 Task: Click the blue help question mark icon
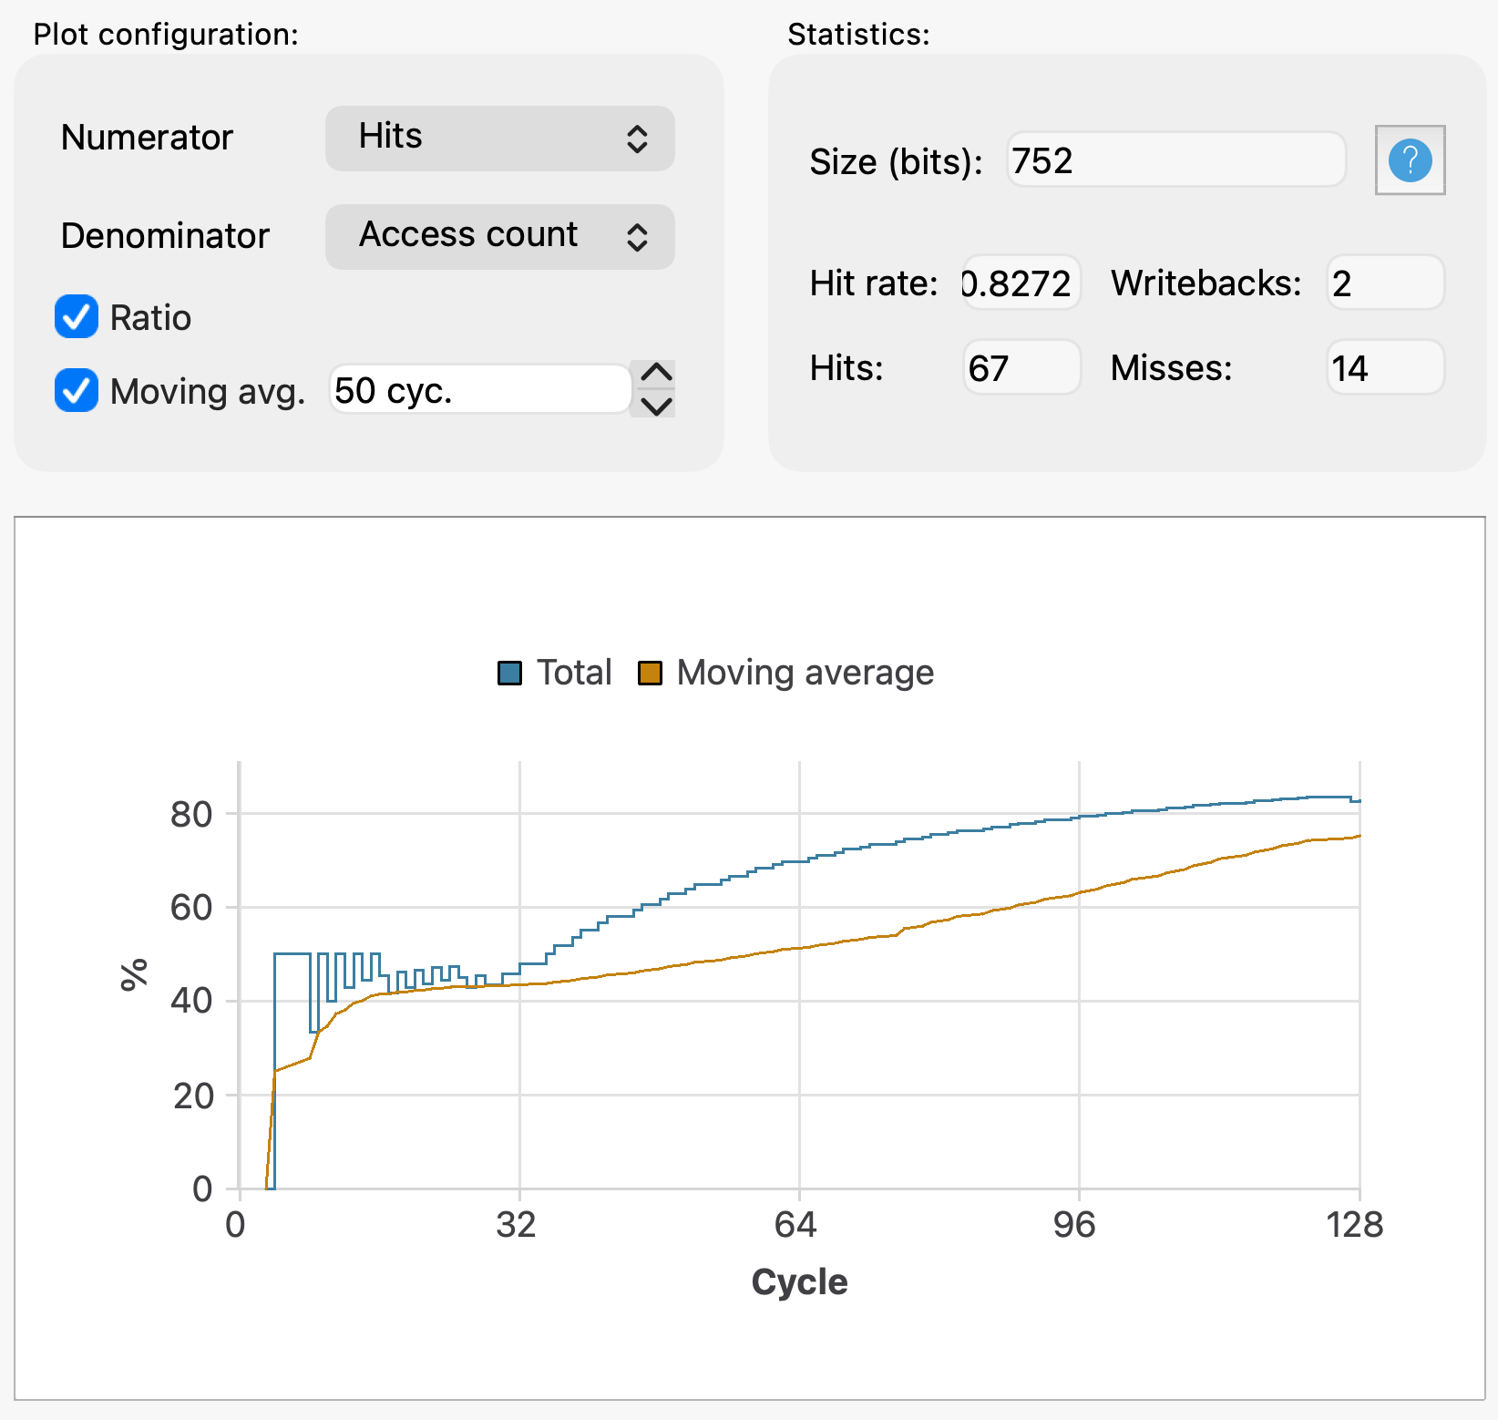[x=1410, y=160]
